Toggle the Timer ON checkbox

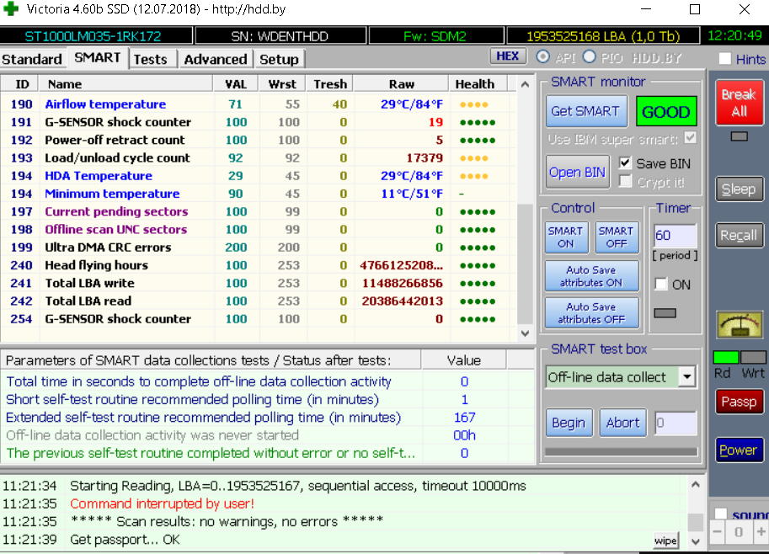(x=661, y=285)
